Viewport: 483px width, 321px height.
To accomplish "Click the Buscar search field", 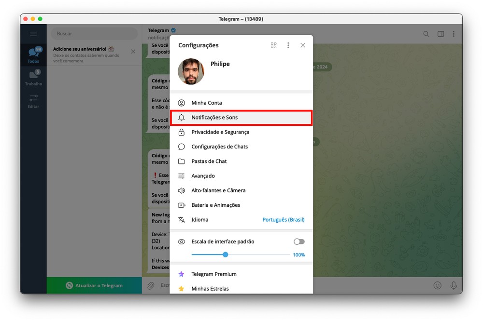I will [x=94, y=34].
